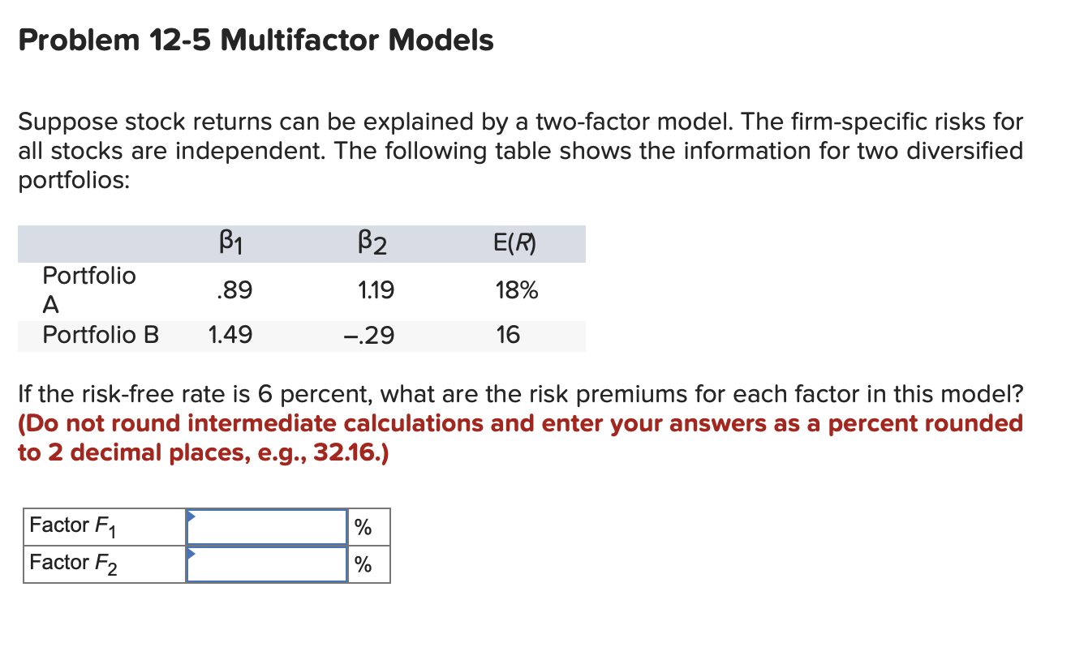Click the Factor F2 answer input field
The height and width of the screenshot is (660, 1071).
point(266,564)
